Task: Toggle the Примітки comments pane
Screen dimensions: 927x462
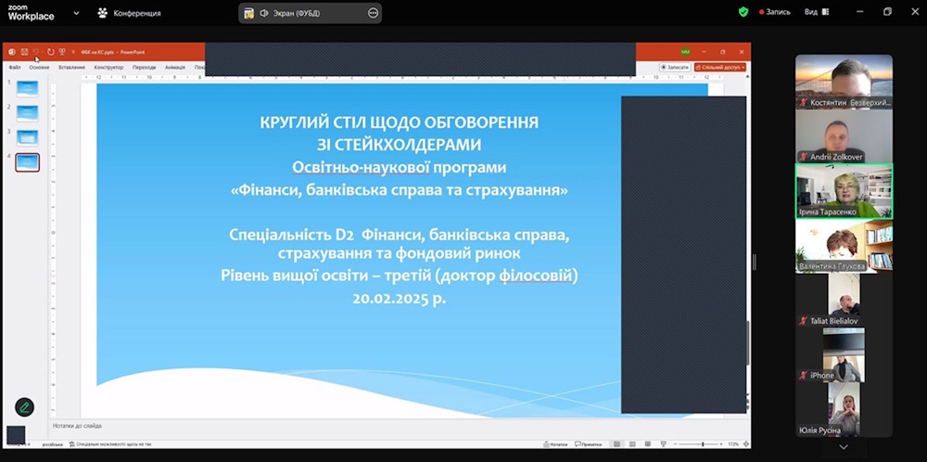Action: pyautogui.click(x=589, y=444)
